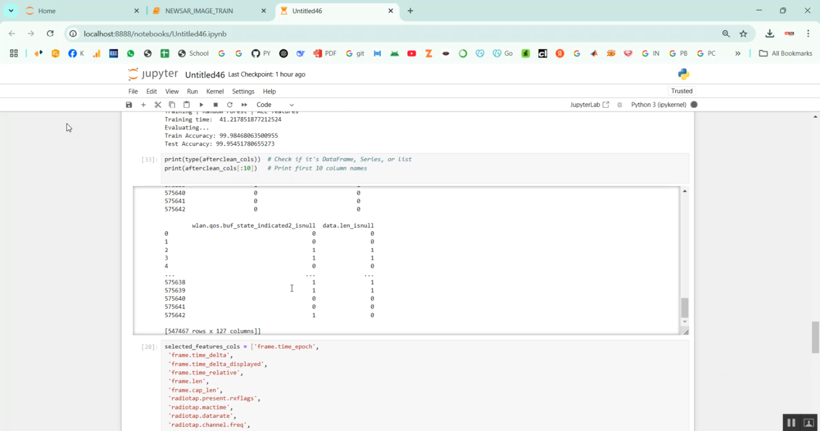Interrupt the kernel with the stop icon

click(x=215, y=104)
